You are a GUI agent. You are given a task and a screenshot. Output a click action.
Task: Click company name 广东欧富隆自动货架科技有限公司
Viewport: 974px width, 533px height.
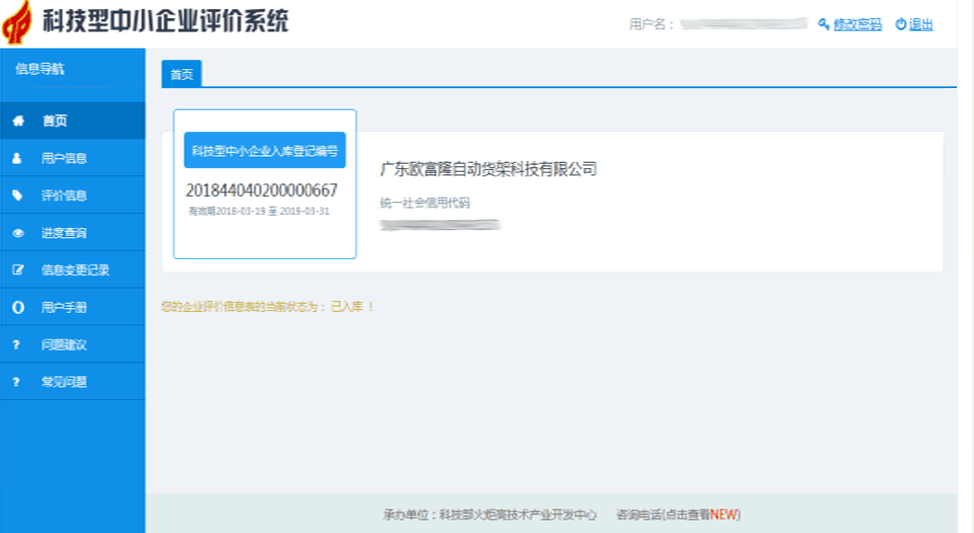(488, 169)
